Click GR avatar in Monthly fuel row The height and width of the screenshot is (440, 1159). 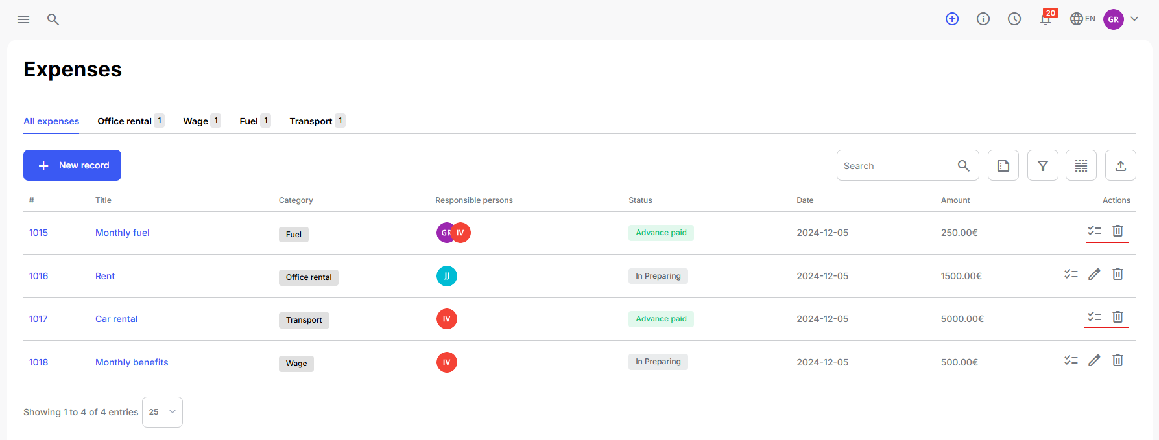[x=444, y=233]
